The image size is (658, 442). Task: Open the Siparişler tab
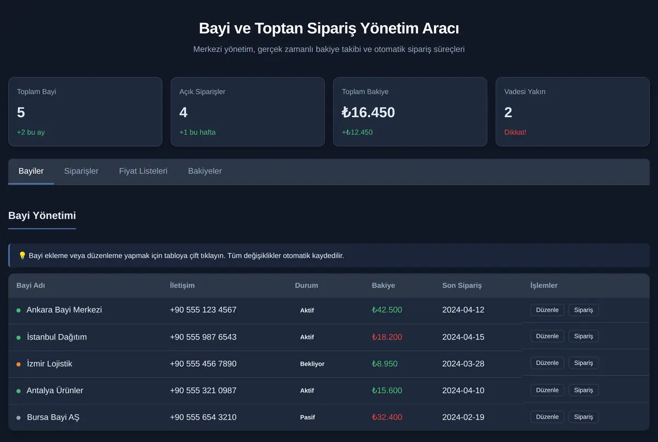[x=81, y=171]
